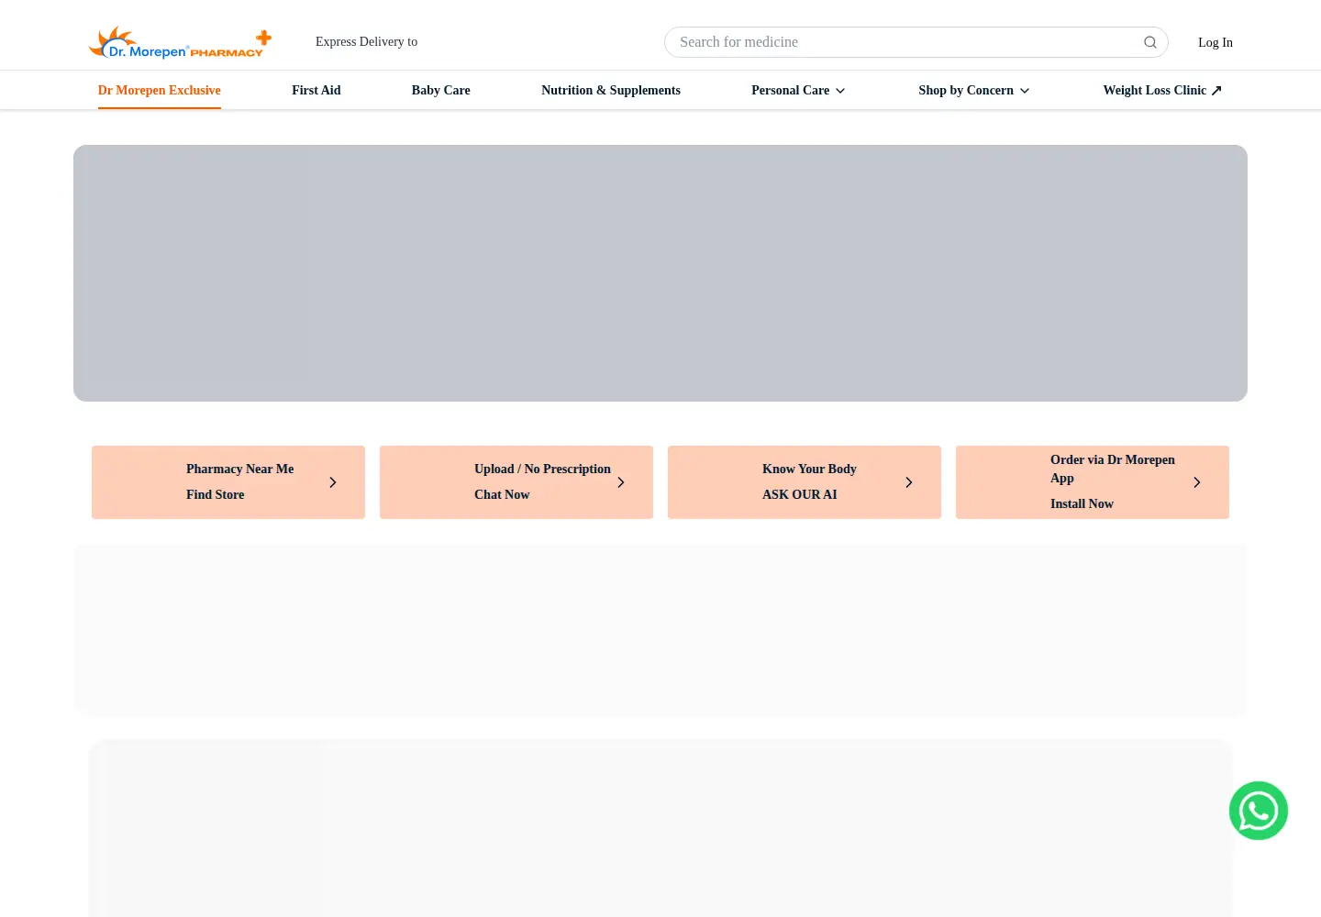This screenshot has height=917, width=1321.
Task: Click Pharmacy Near Me title
Action: click(x=240, y=469)
